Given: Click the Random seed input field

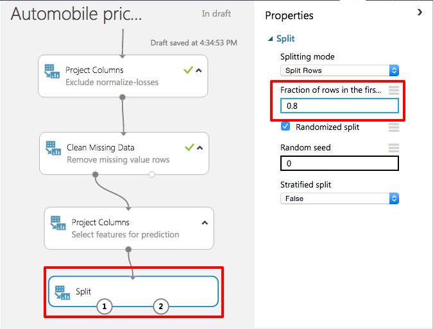Looking at the screenshot, I should [339, 163].
